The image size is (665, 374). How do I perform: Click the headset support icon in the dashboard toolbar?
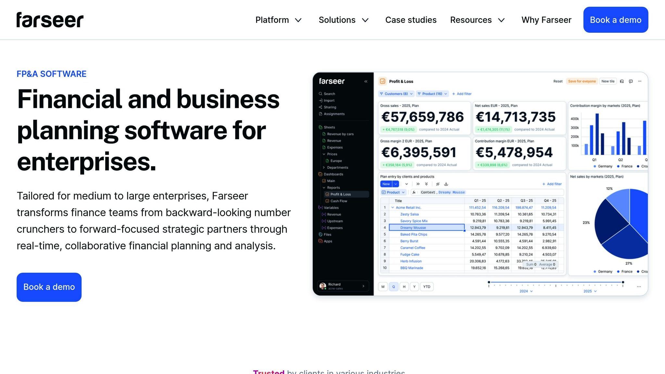(622, 81)
